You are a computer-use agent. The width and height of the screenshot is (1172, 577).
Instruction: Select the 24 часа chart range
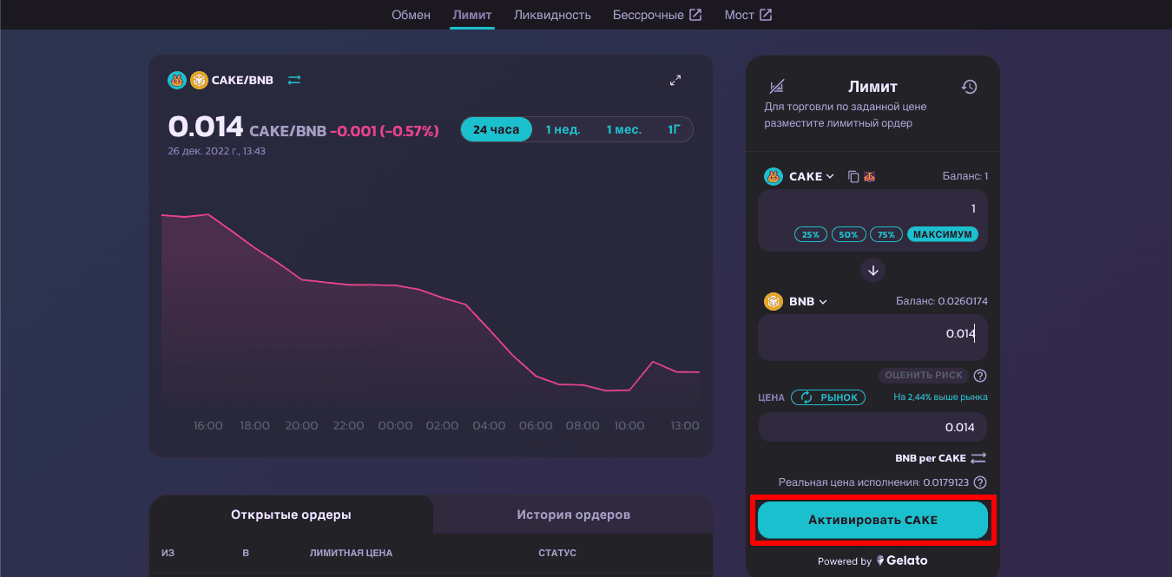pyautogui.click(x=497, y=130)
